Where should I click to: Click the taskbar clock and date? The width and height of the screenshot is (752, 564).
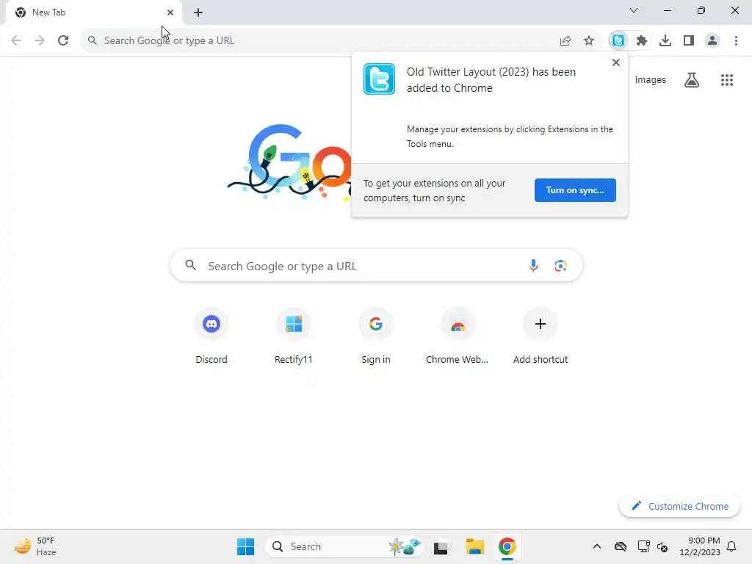(699, 546)
